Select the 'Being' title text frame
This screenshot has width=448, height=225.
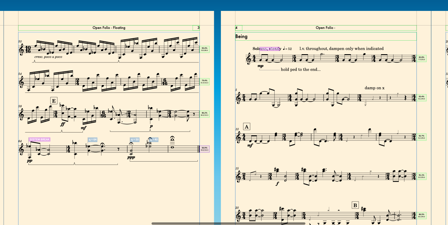326,36
